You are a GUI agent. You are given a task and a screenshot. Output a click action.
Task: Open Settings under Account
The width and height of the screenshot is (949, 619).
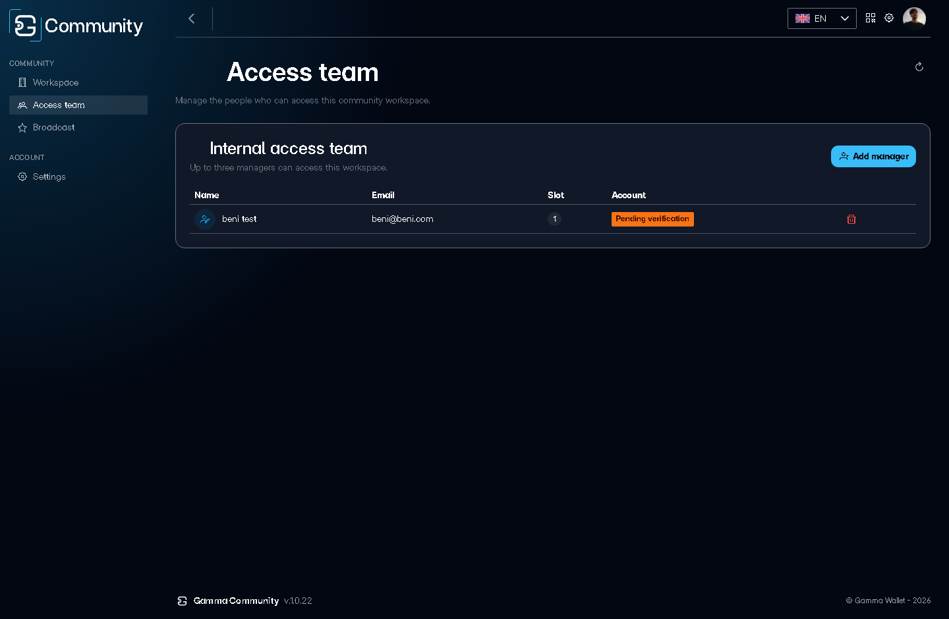[78, 176]
